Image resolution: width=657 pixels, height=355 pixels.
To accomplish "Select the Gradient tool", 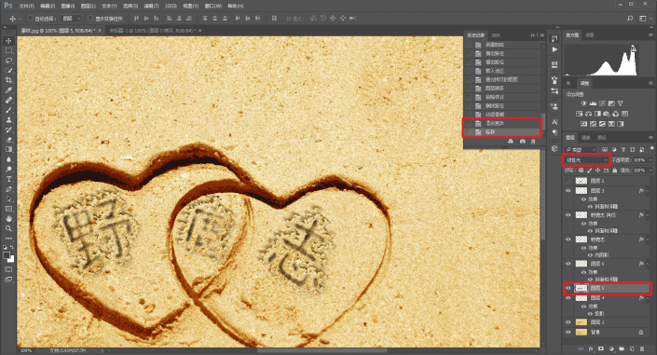I will coord(8,149).
